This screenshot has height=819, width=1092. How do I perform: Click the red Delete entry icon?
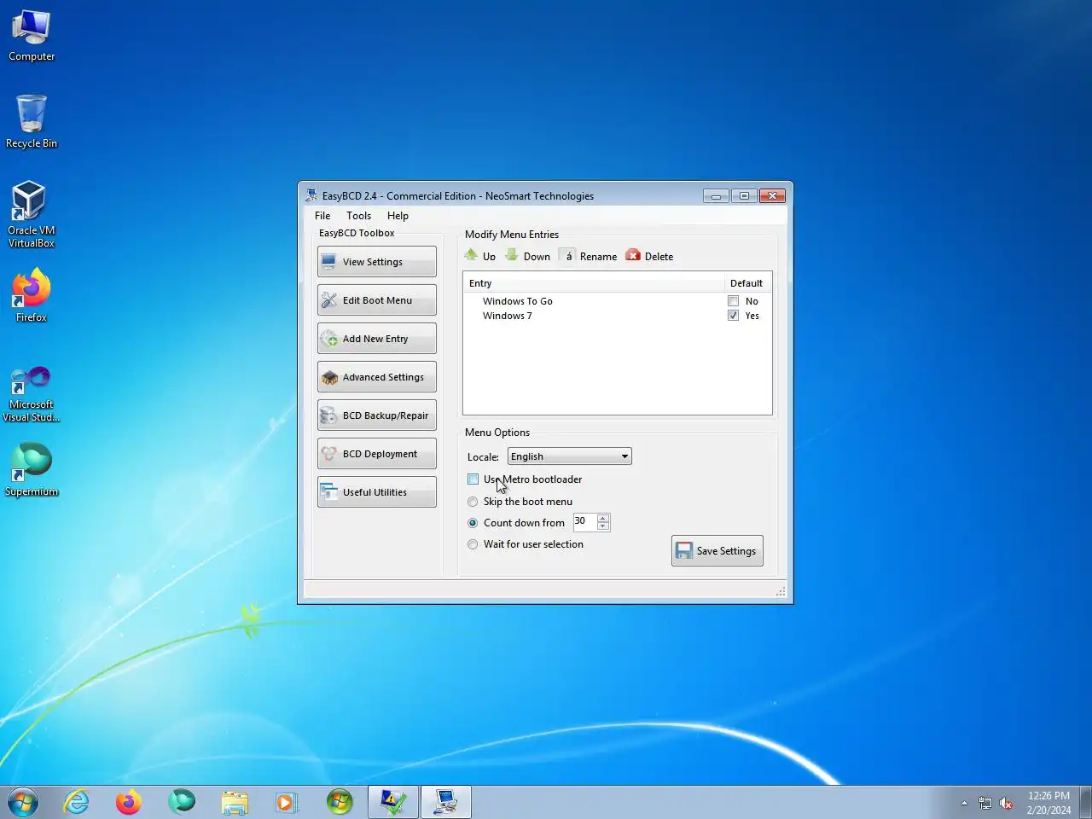633,255
